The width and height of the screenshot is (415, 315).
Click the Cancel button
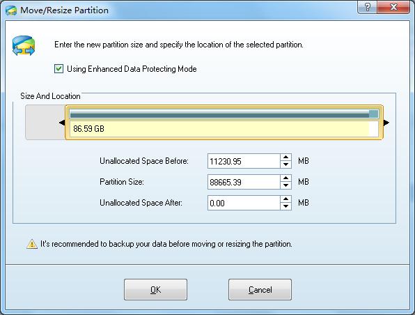260,290
